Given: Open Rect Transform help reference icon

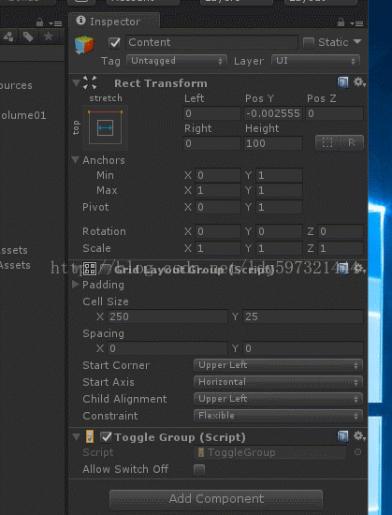Looking at the screenshot, I should pyautogui.click(x=343, y=82).
